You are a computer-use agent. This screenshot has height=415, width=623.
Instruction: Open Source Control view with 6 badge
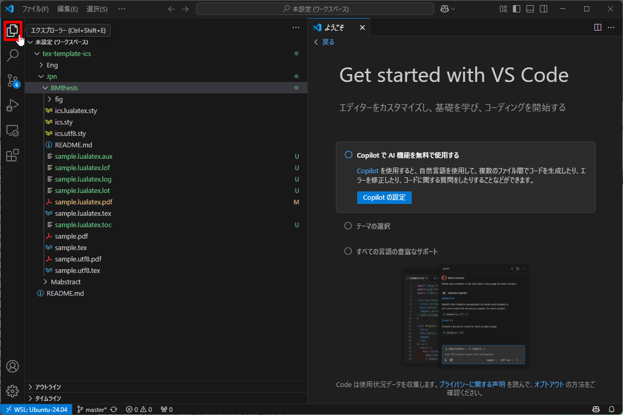(x=12, y=80)
